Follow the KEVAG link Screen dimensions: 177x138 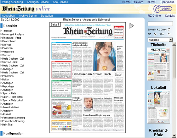click(x=152, y=2)
